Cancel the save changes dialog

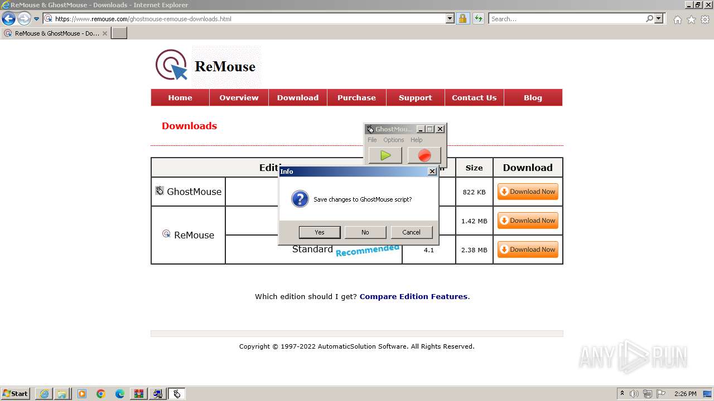tap(411, 232)
